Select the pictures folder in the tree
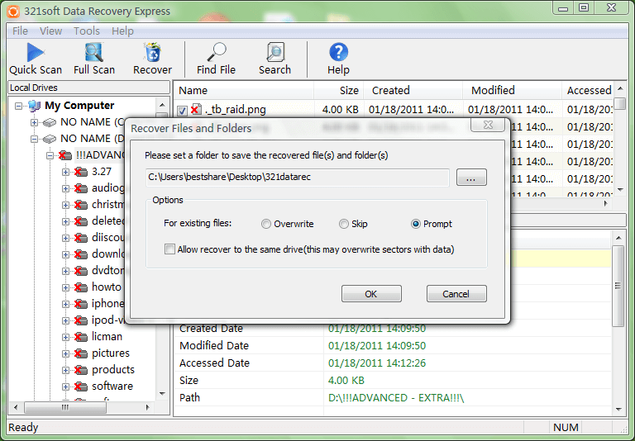Viewport: 635px width, 441px height. (111, 353)
